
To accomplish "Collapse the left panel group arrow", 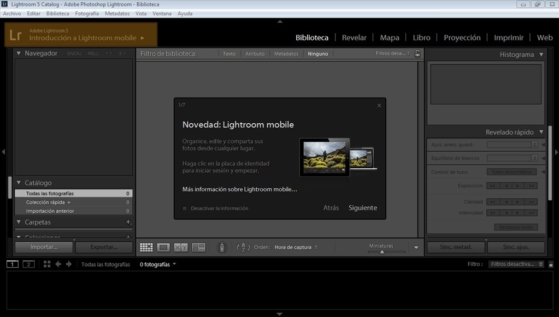I will click(x=3, y=152).
